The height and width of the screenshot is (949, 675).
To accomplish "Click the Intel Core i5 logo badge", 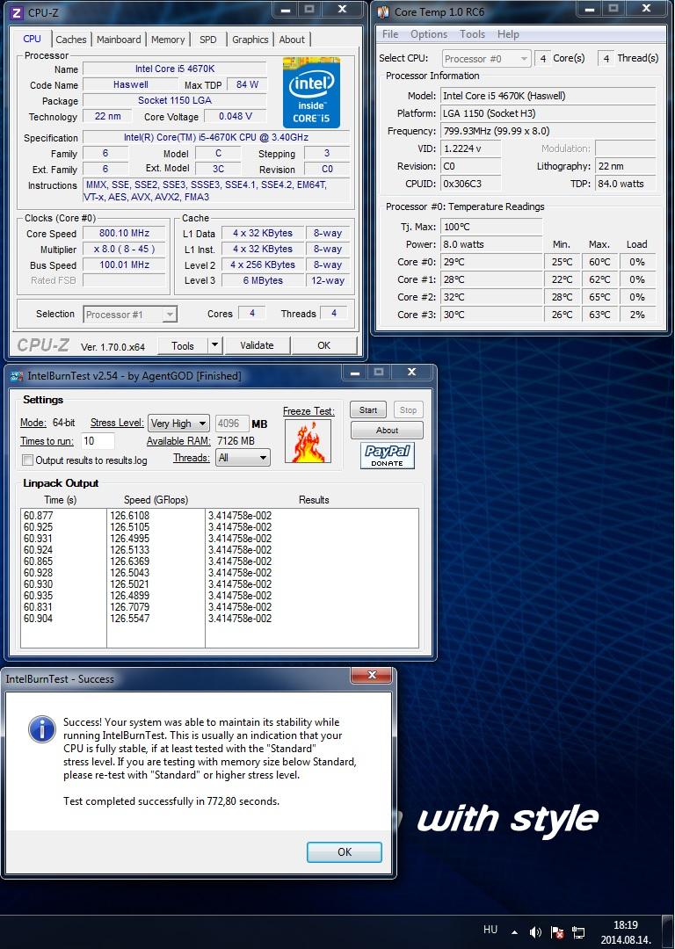I will [311, 92].
